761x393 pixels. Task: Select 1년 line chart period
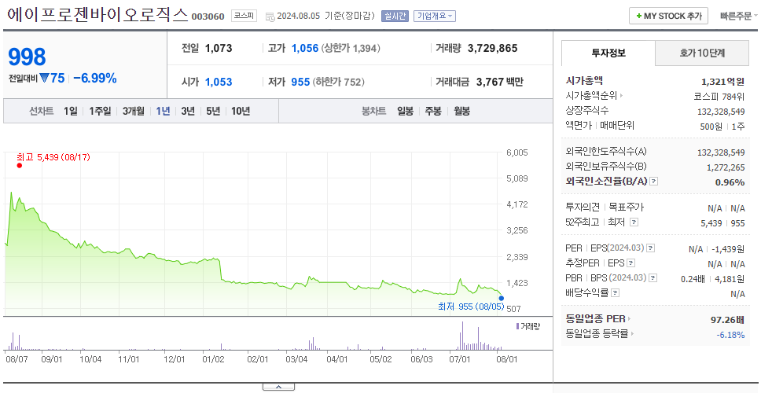[163, 111]
